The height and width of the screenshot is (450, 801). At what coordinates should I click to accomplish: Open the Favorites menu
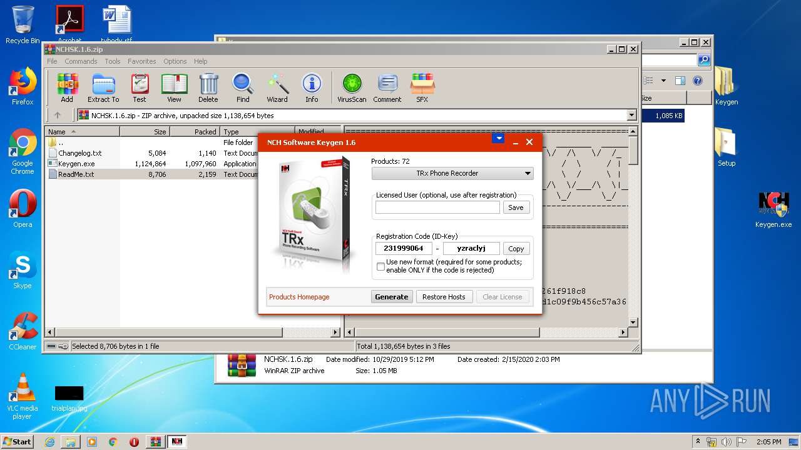[x=142, y=61]
